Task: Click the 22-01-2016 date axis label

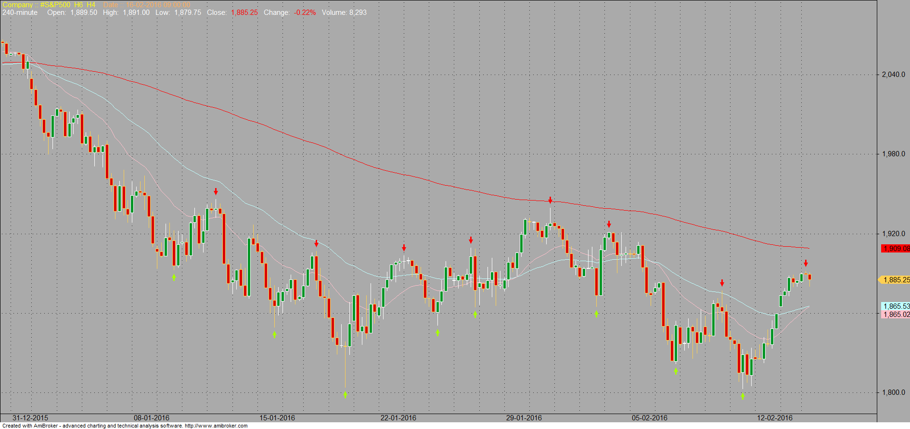Action: [398, 418]
